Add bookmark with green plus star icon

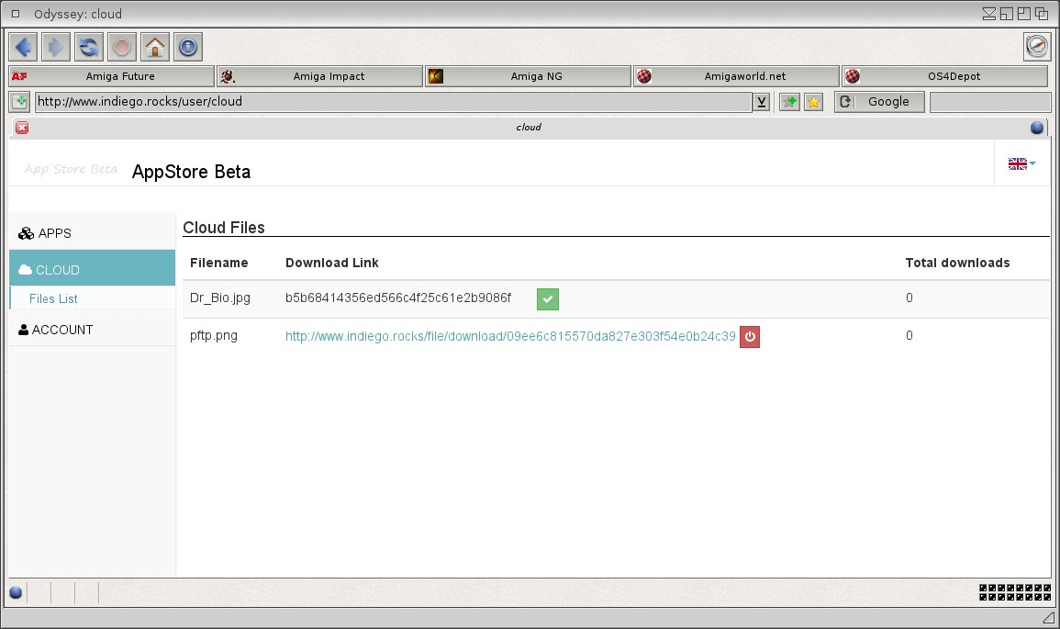[789, 102]
